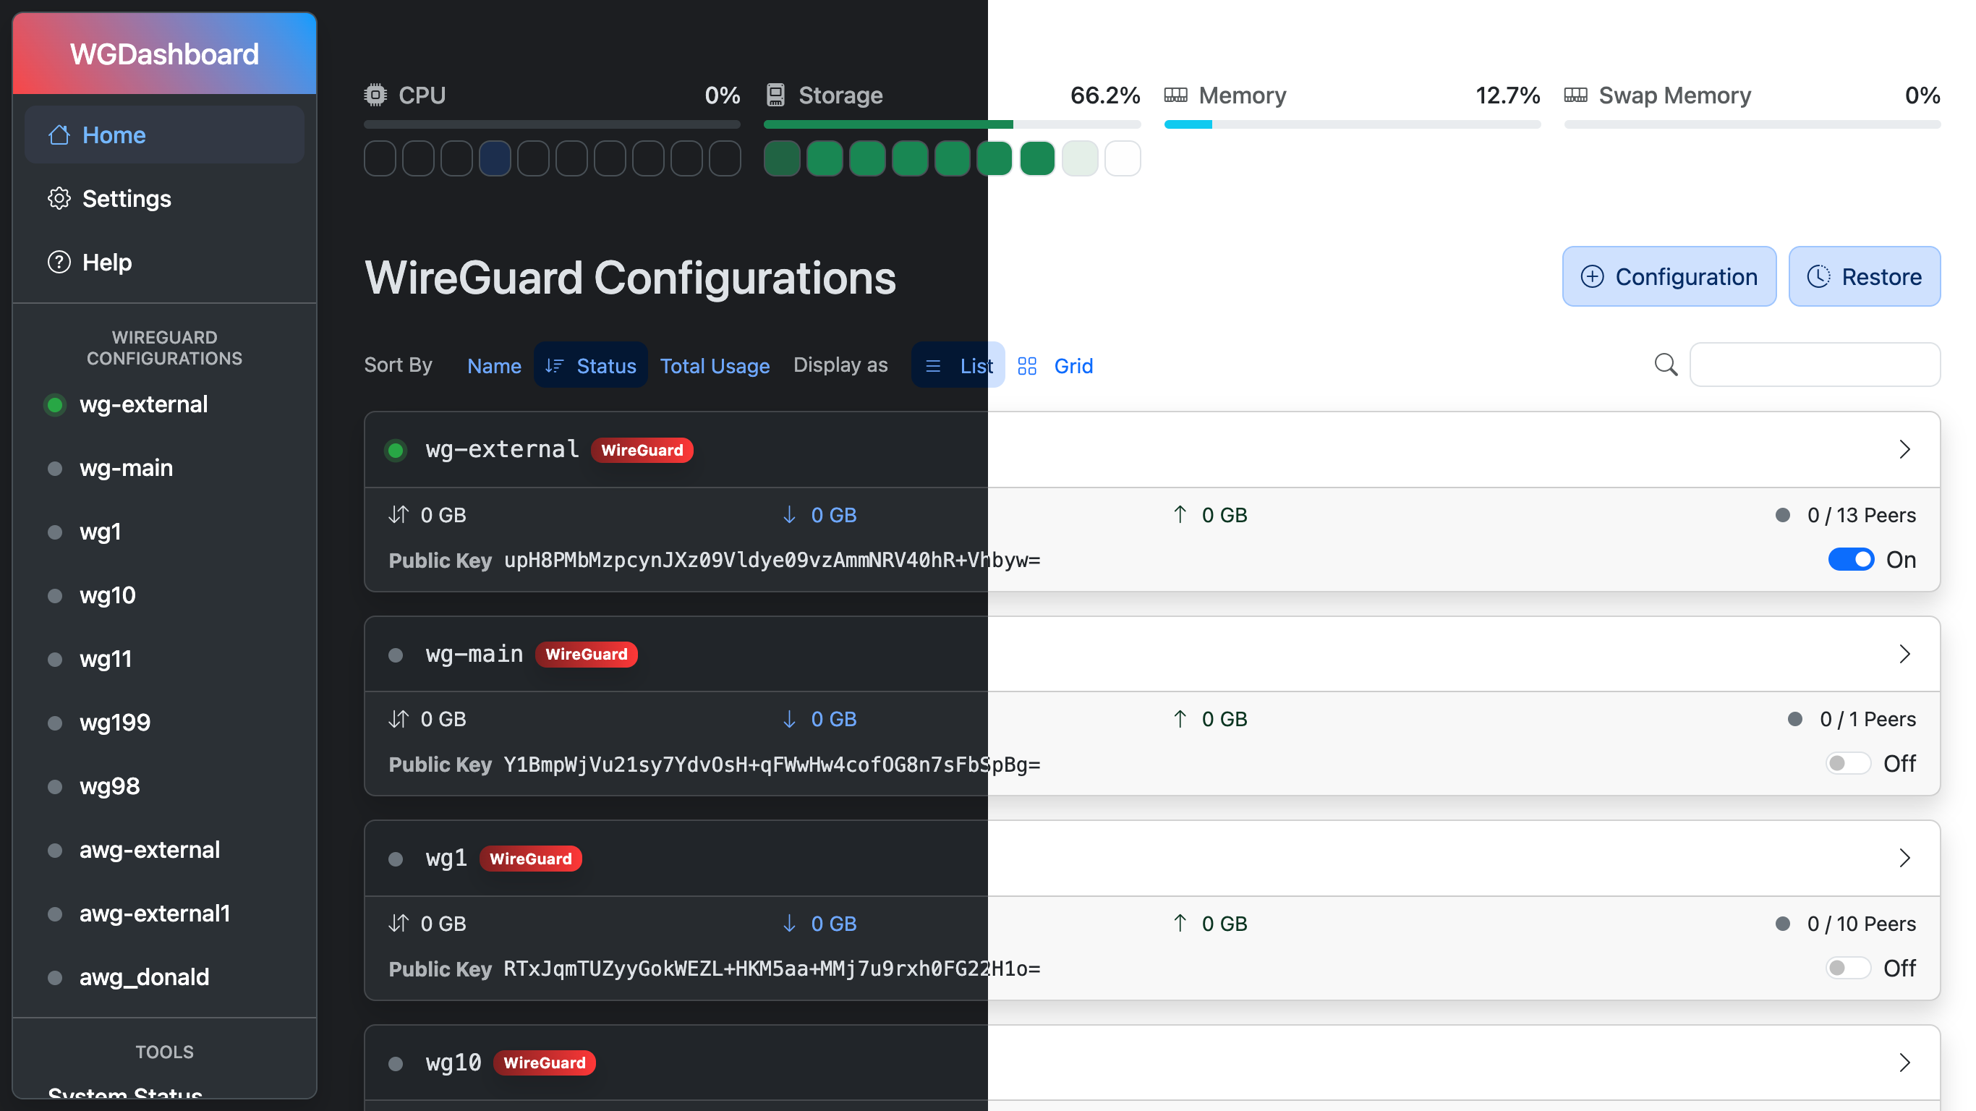This screenshot has height=1111, width=1976.
Task: Turn off the wg-external toggle switch
Action: click(1850, 559)
